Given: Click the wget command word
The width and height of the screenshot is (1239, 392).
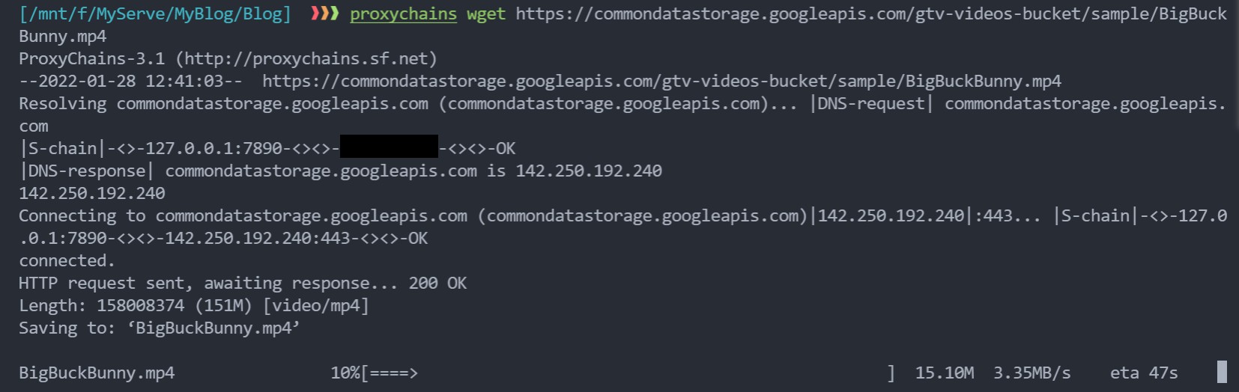Looking at the screenshot, I should pyautogui.click(x=486, y=14).
